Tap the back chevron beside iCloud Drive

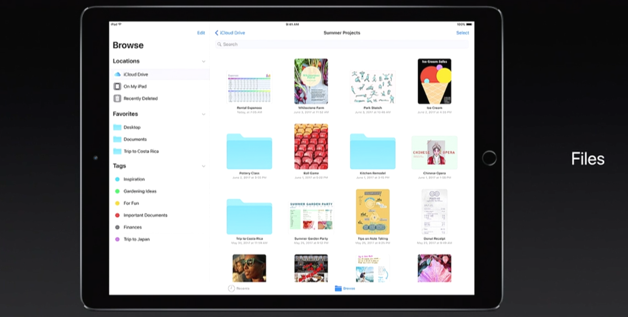[x=217, y=33]
